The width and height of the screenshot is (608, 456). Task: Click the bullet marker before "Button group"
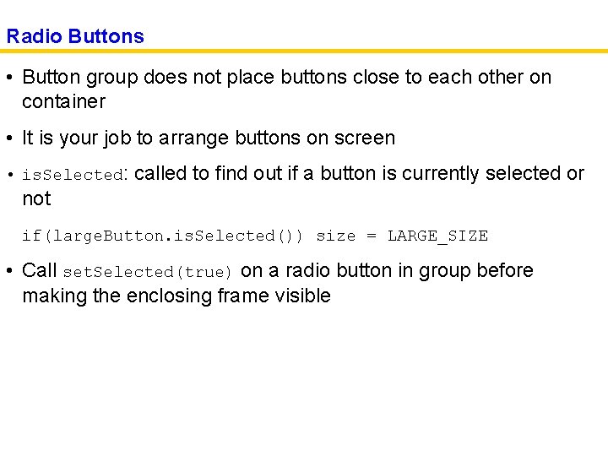(x=9, y=78)
